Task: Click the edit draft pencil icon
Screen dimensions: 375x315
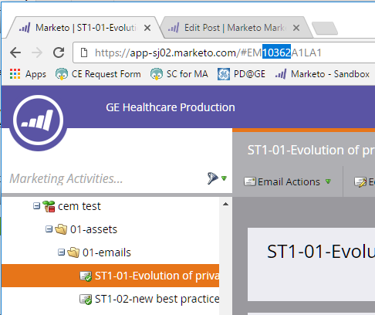Action: [360, 182]
